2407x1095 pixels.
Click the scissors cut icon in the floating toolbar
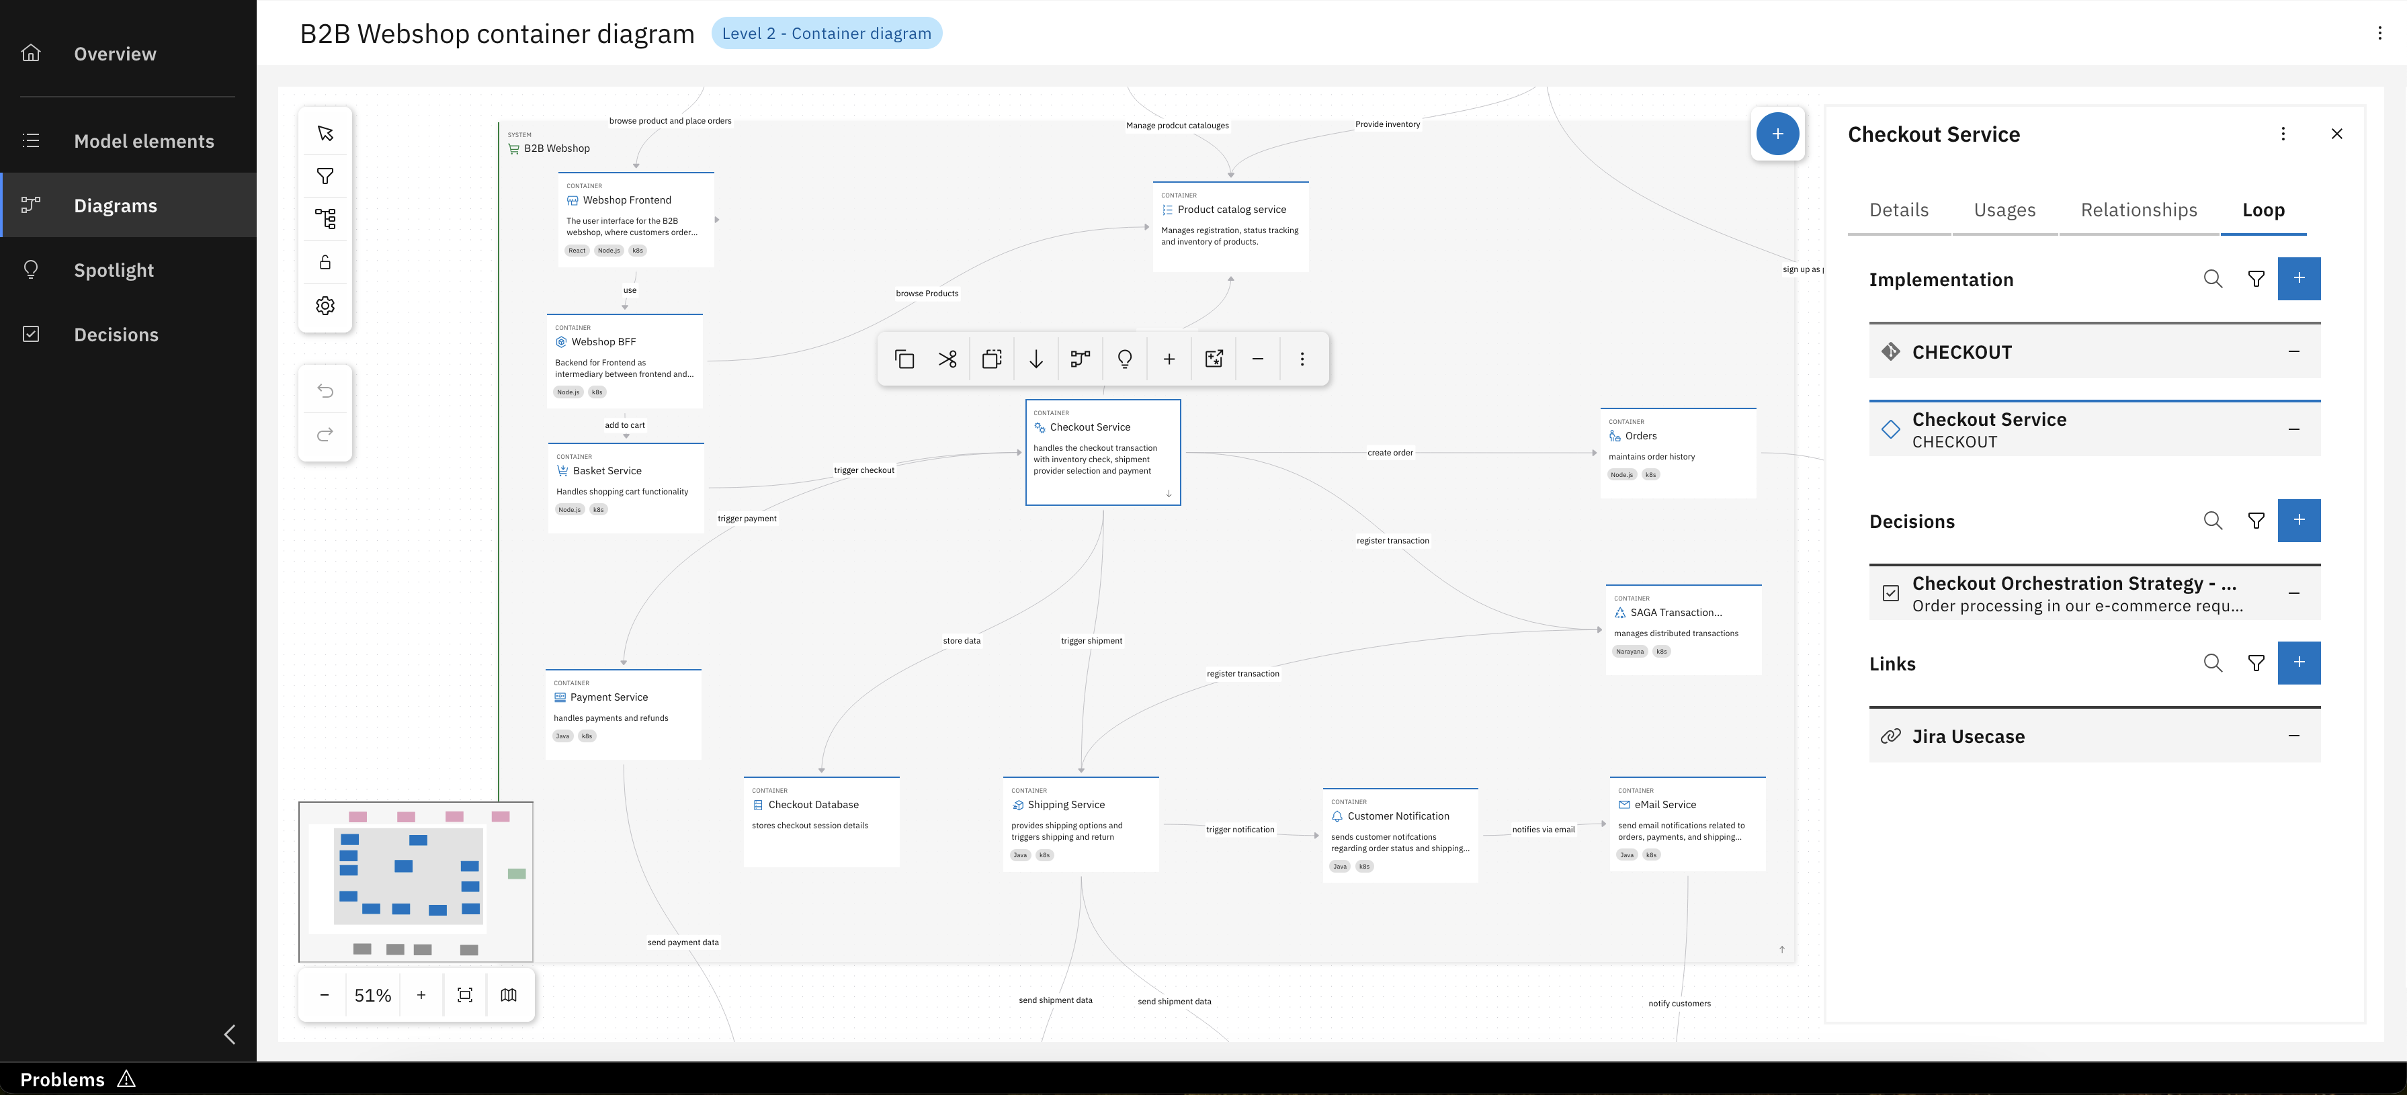[x=947, y=359]
